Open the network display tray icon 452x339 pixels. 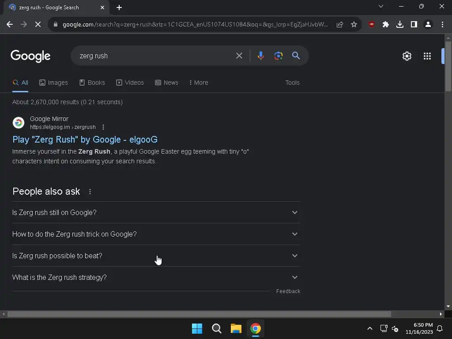pyautogui.click(x=384, y=328)
